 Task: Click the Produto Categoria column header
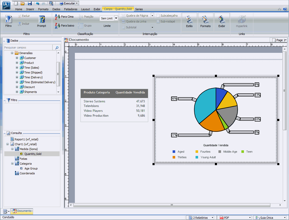pyautogui.click(x=97, y=92)
